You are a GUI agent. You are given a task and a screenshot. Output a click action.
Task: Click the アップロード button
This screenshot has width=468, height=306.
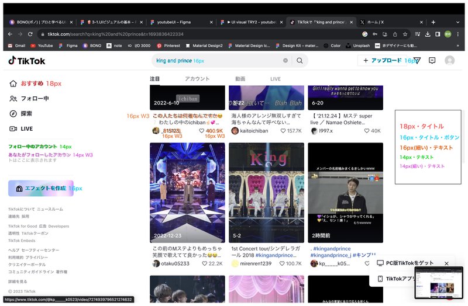[382, 61]
